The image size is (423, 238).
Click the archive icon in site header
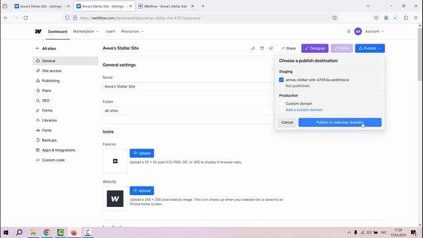coord(262,48)
